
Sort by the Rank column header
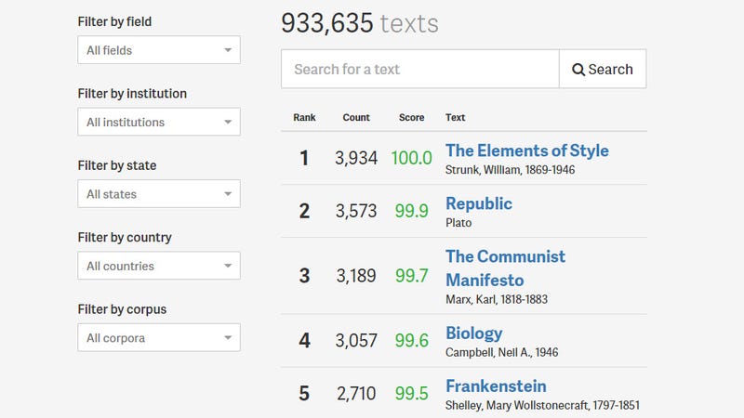pos(304,118)
